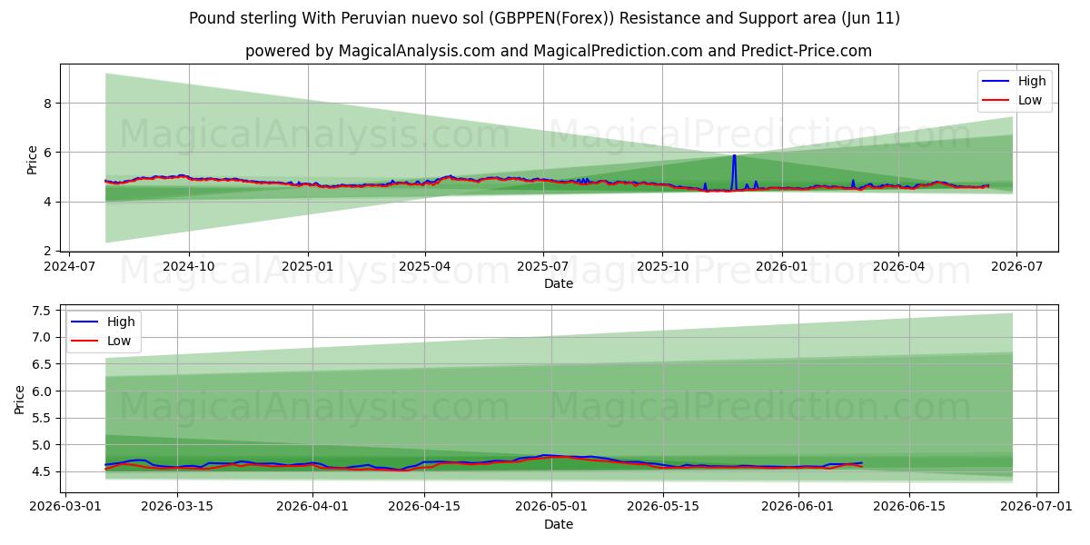Click the 2025-10 tick label
Viewport: 1090px width, 545px height.
point(661,267)
